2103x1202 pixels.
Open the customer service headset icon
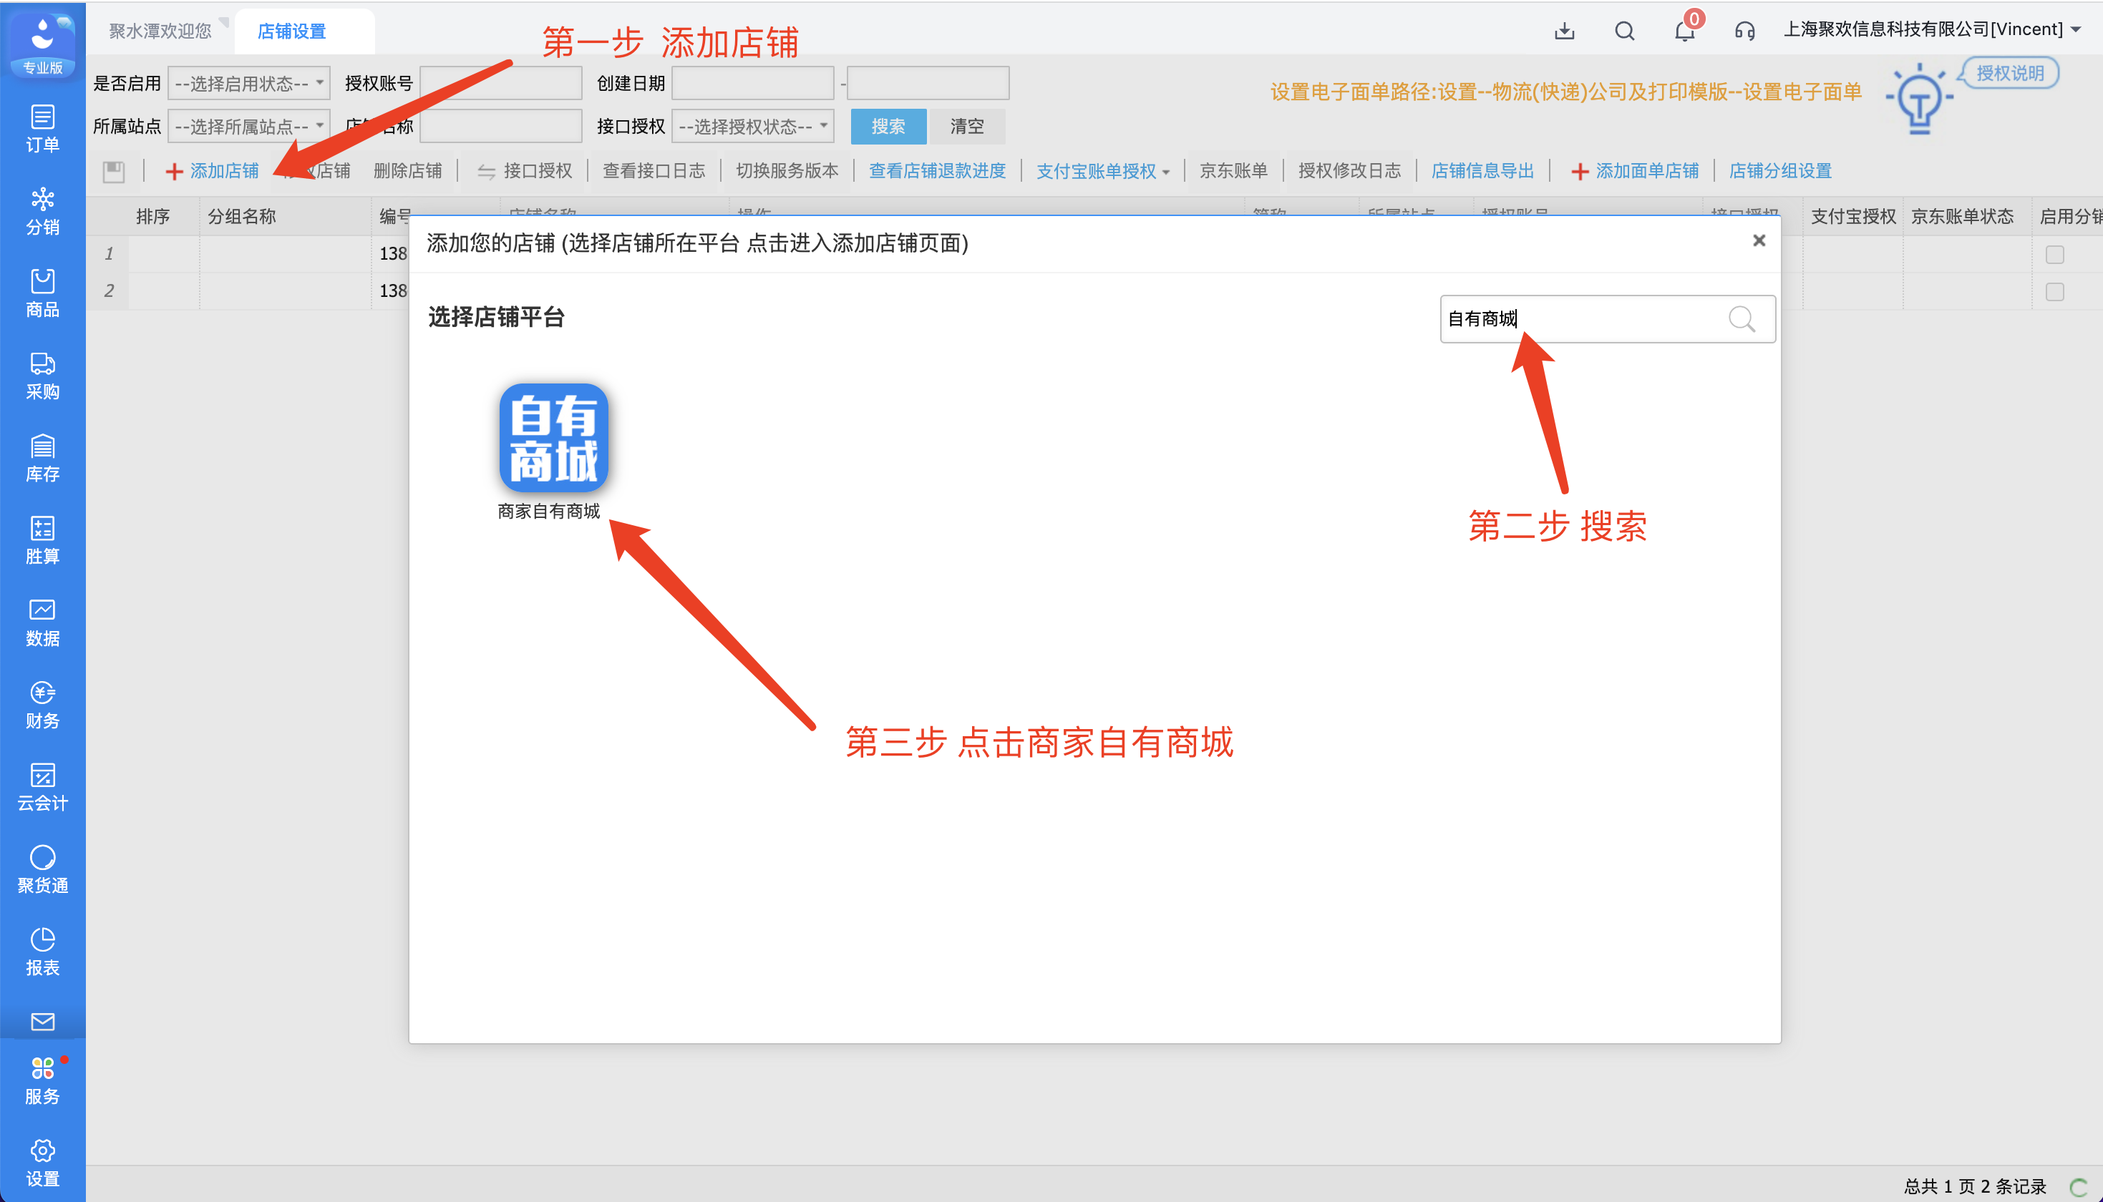(x=1744, y=31)
